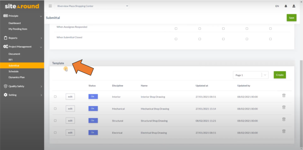
Task: Open the notifications bell icon
Action: (286, 6)
